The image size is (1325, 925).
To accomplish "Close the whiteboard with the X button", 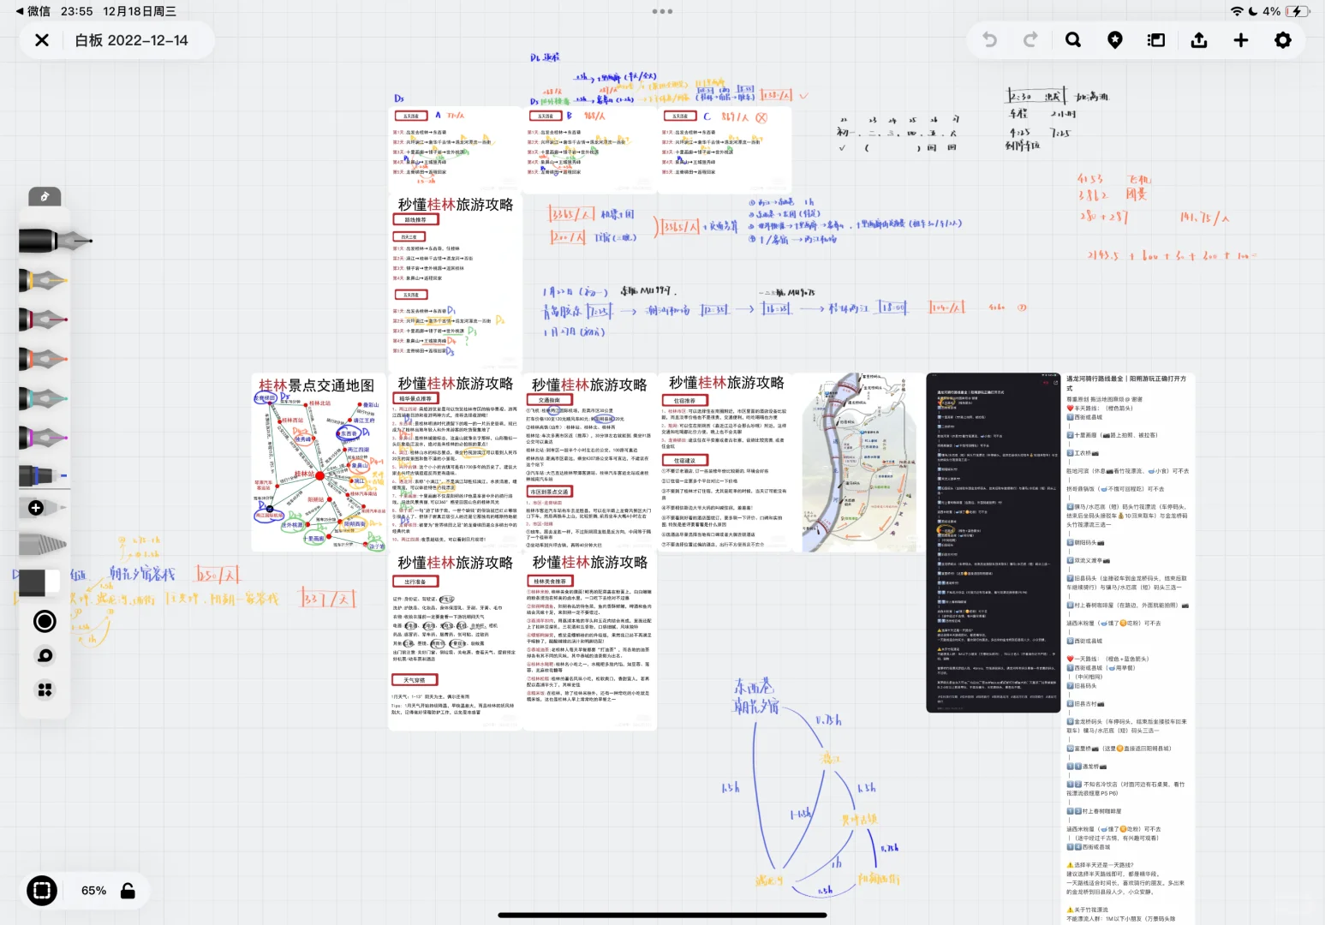I will coord(42,40).
